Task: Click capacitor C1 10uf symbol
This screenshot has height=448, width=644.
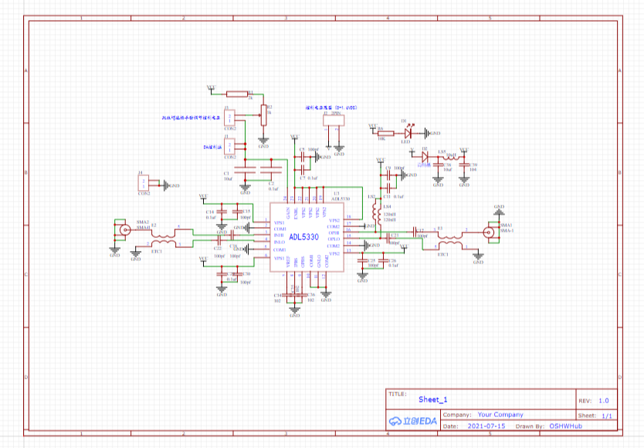Action: [246, 170]
